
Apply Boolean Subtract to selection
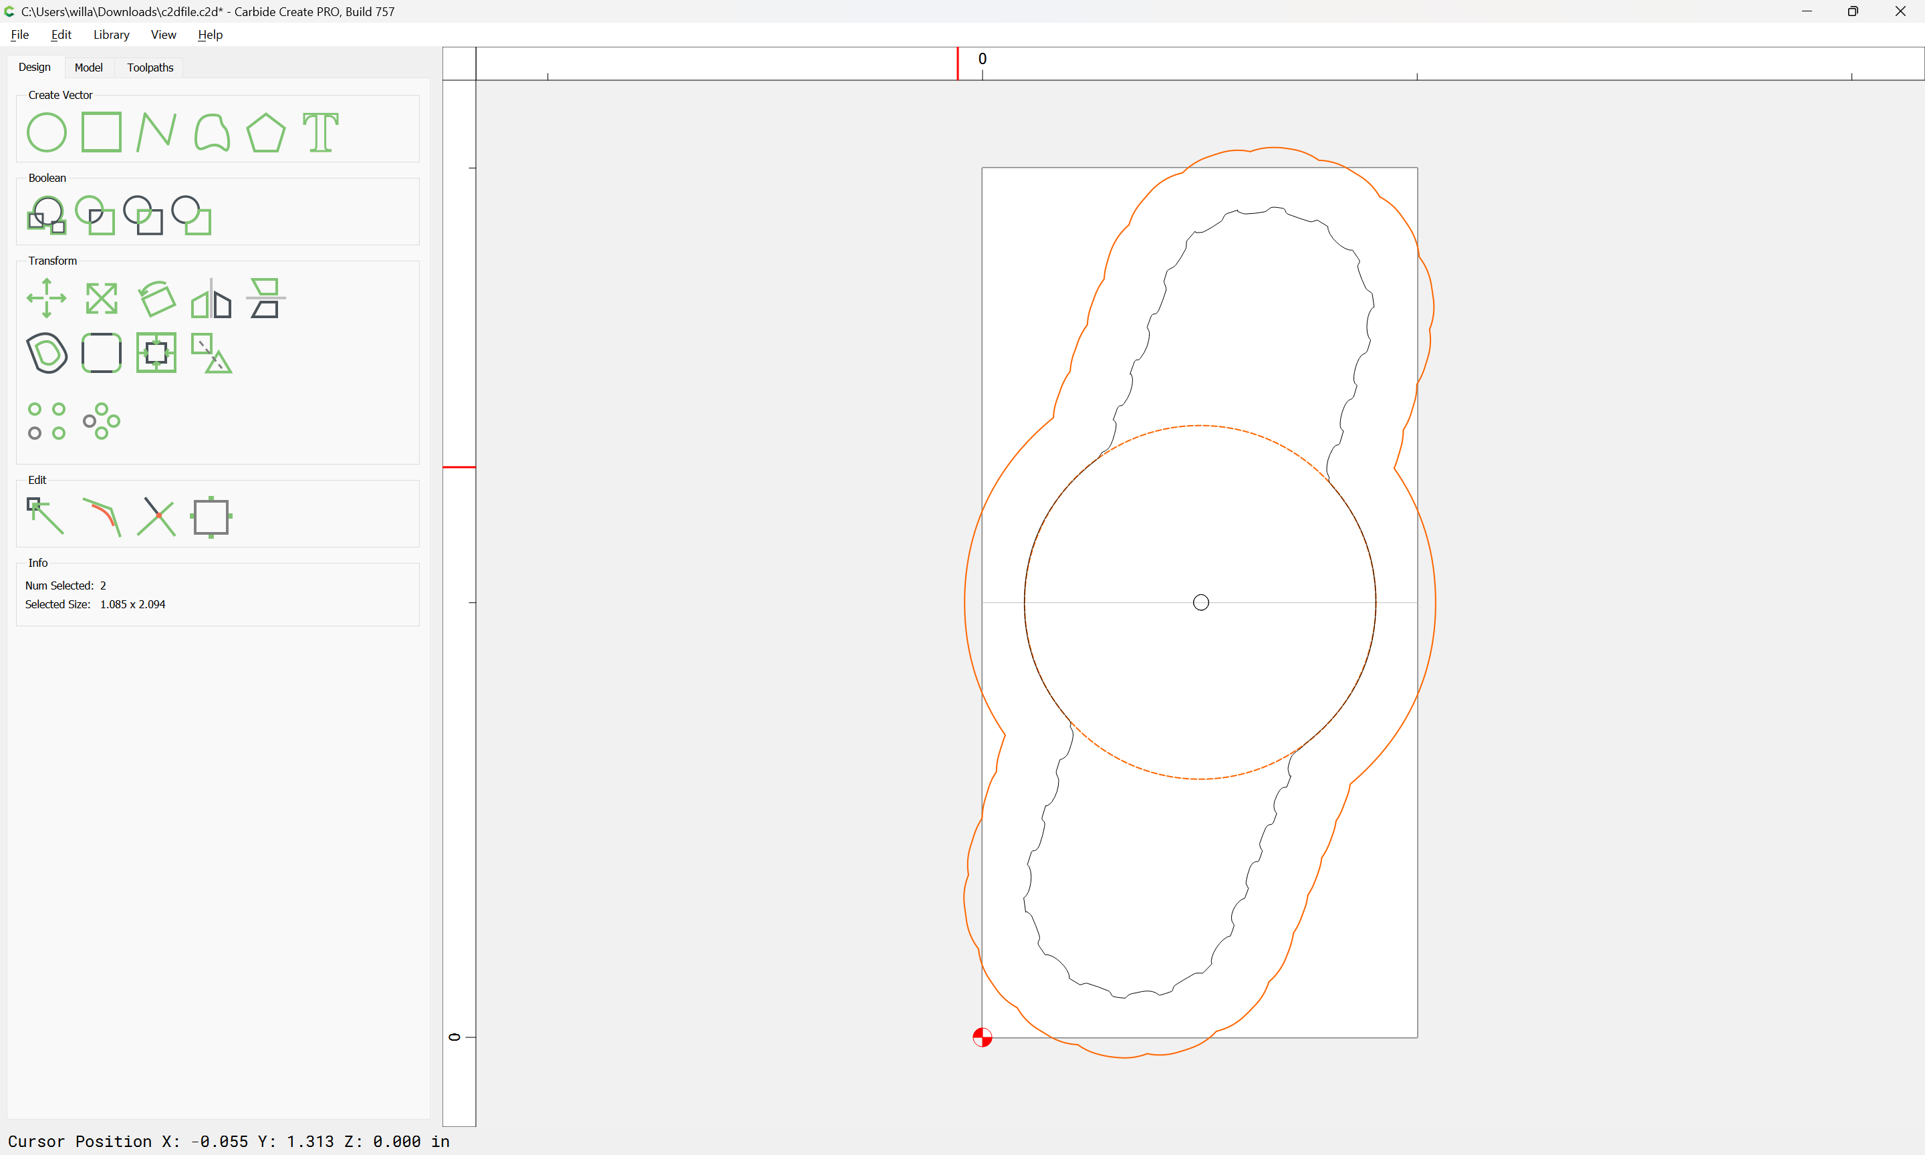(x=143, y=215)
